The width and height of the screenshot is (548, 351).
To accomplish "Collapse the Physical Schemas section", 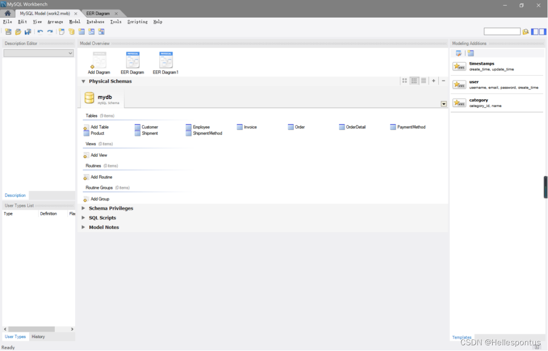I will (83, 81).
